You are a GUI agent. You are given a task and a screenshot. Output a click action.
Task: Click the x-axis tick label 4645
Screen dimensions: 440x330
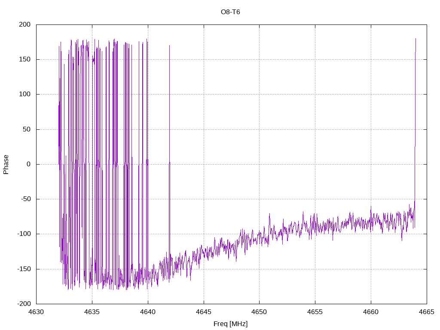[204, 312]
